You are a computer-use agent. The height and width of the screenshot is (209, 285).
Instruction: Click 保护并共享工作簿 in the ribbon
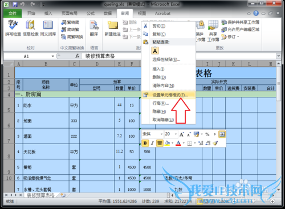[241, 22]
